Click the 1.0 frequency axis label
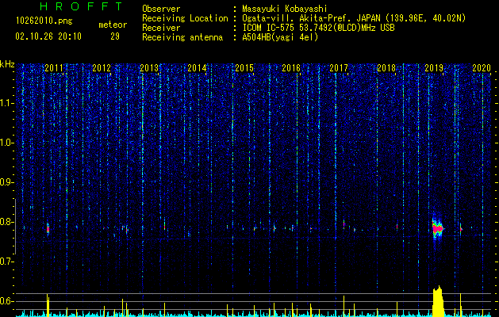This screenshot has width=499, height=317. click(6, 143)
